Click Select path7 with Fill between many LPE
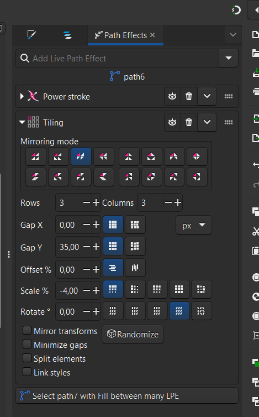Image resolution: width=259 pixels, height=417 pixels. (x=127, y=396)
